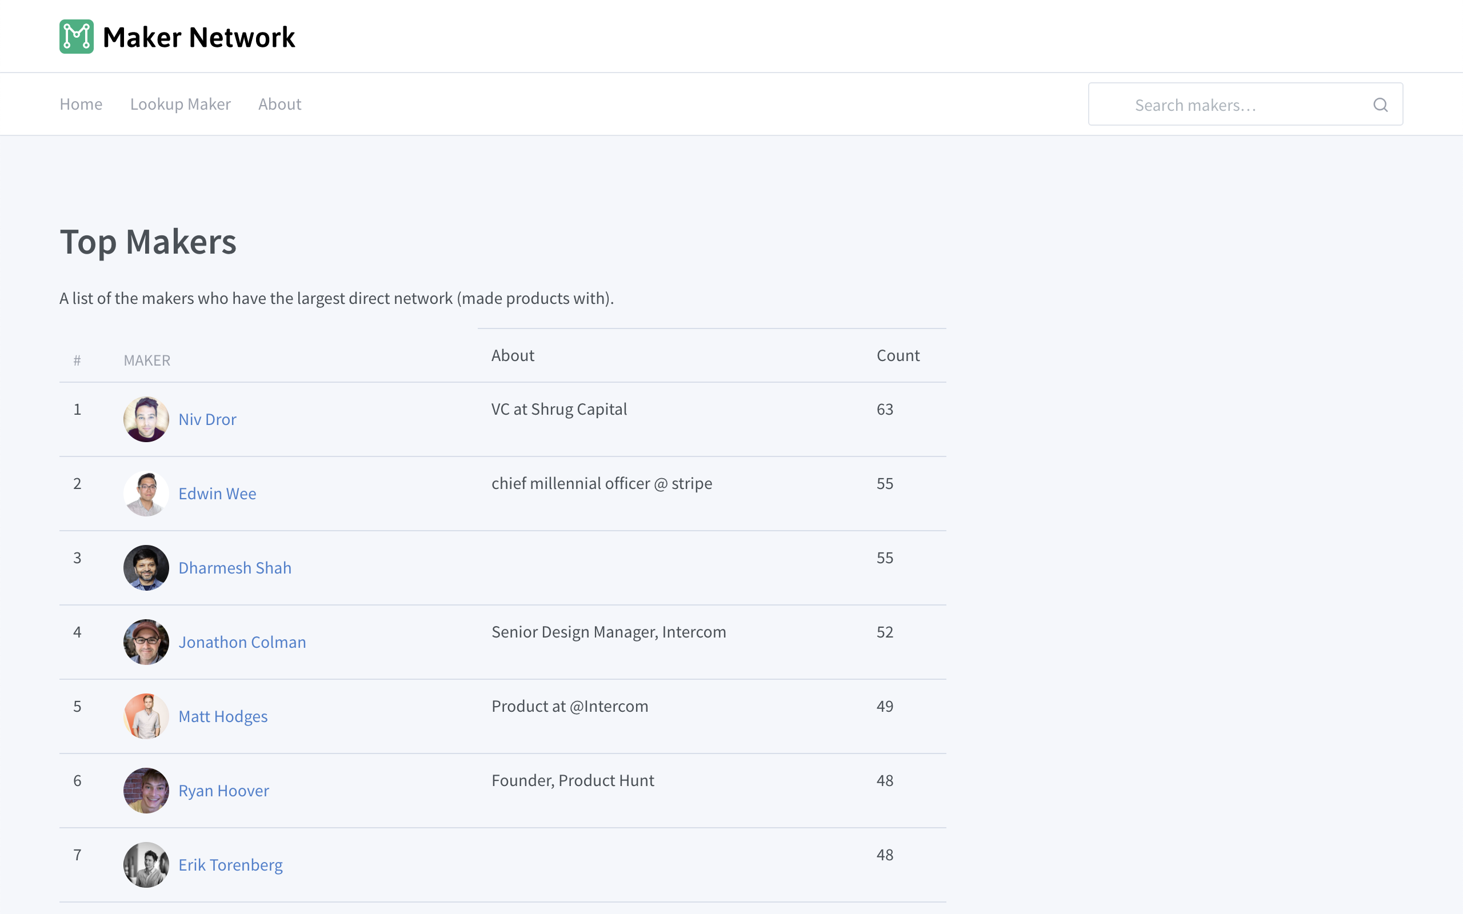Screen dimensions: 1463x914
Task: Open the Home menu item
Action: pos(81,104)
